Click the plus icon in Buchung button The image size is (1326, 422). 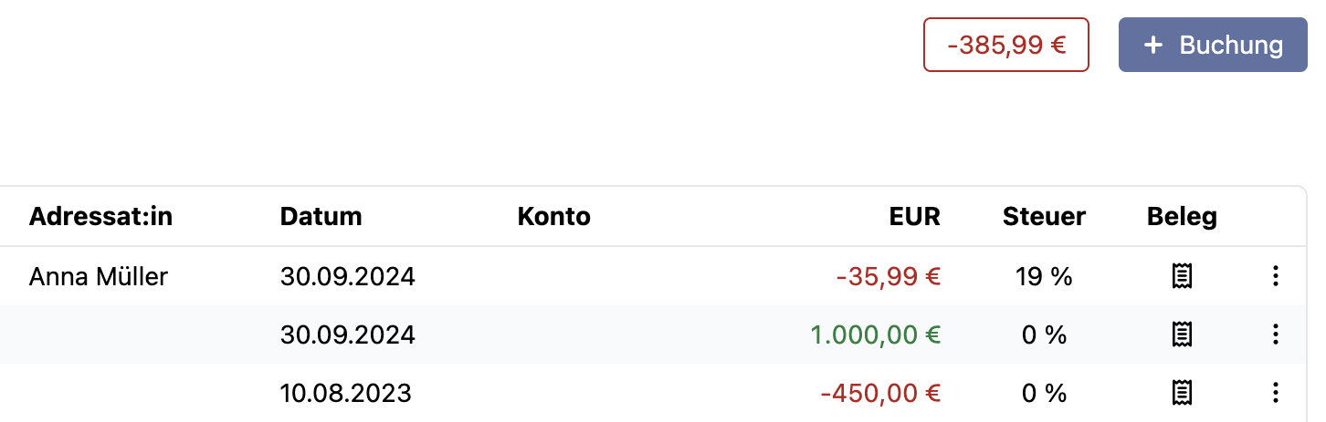(x=1153, y=45)
